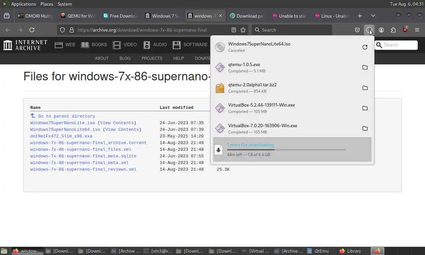Bookmark this page with the star icon

(x=243, y=30)
